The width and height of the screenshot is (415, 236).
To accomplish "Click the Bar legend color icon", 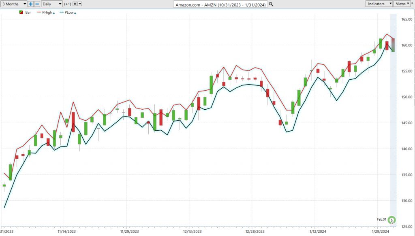I will point(21,13).
